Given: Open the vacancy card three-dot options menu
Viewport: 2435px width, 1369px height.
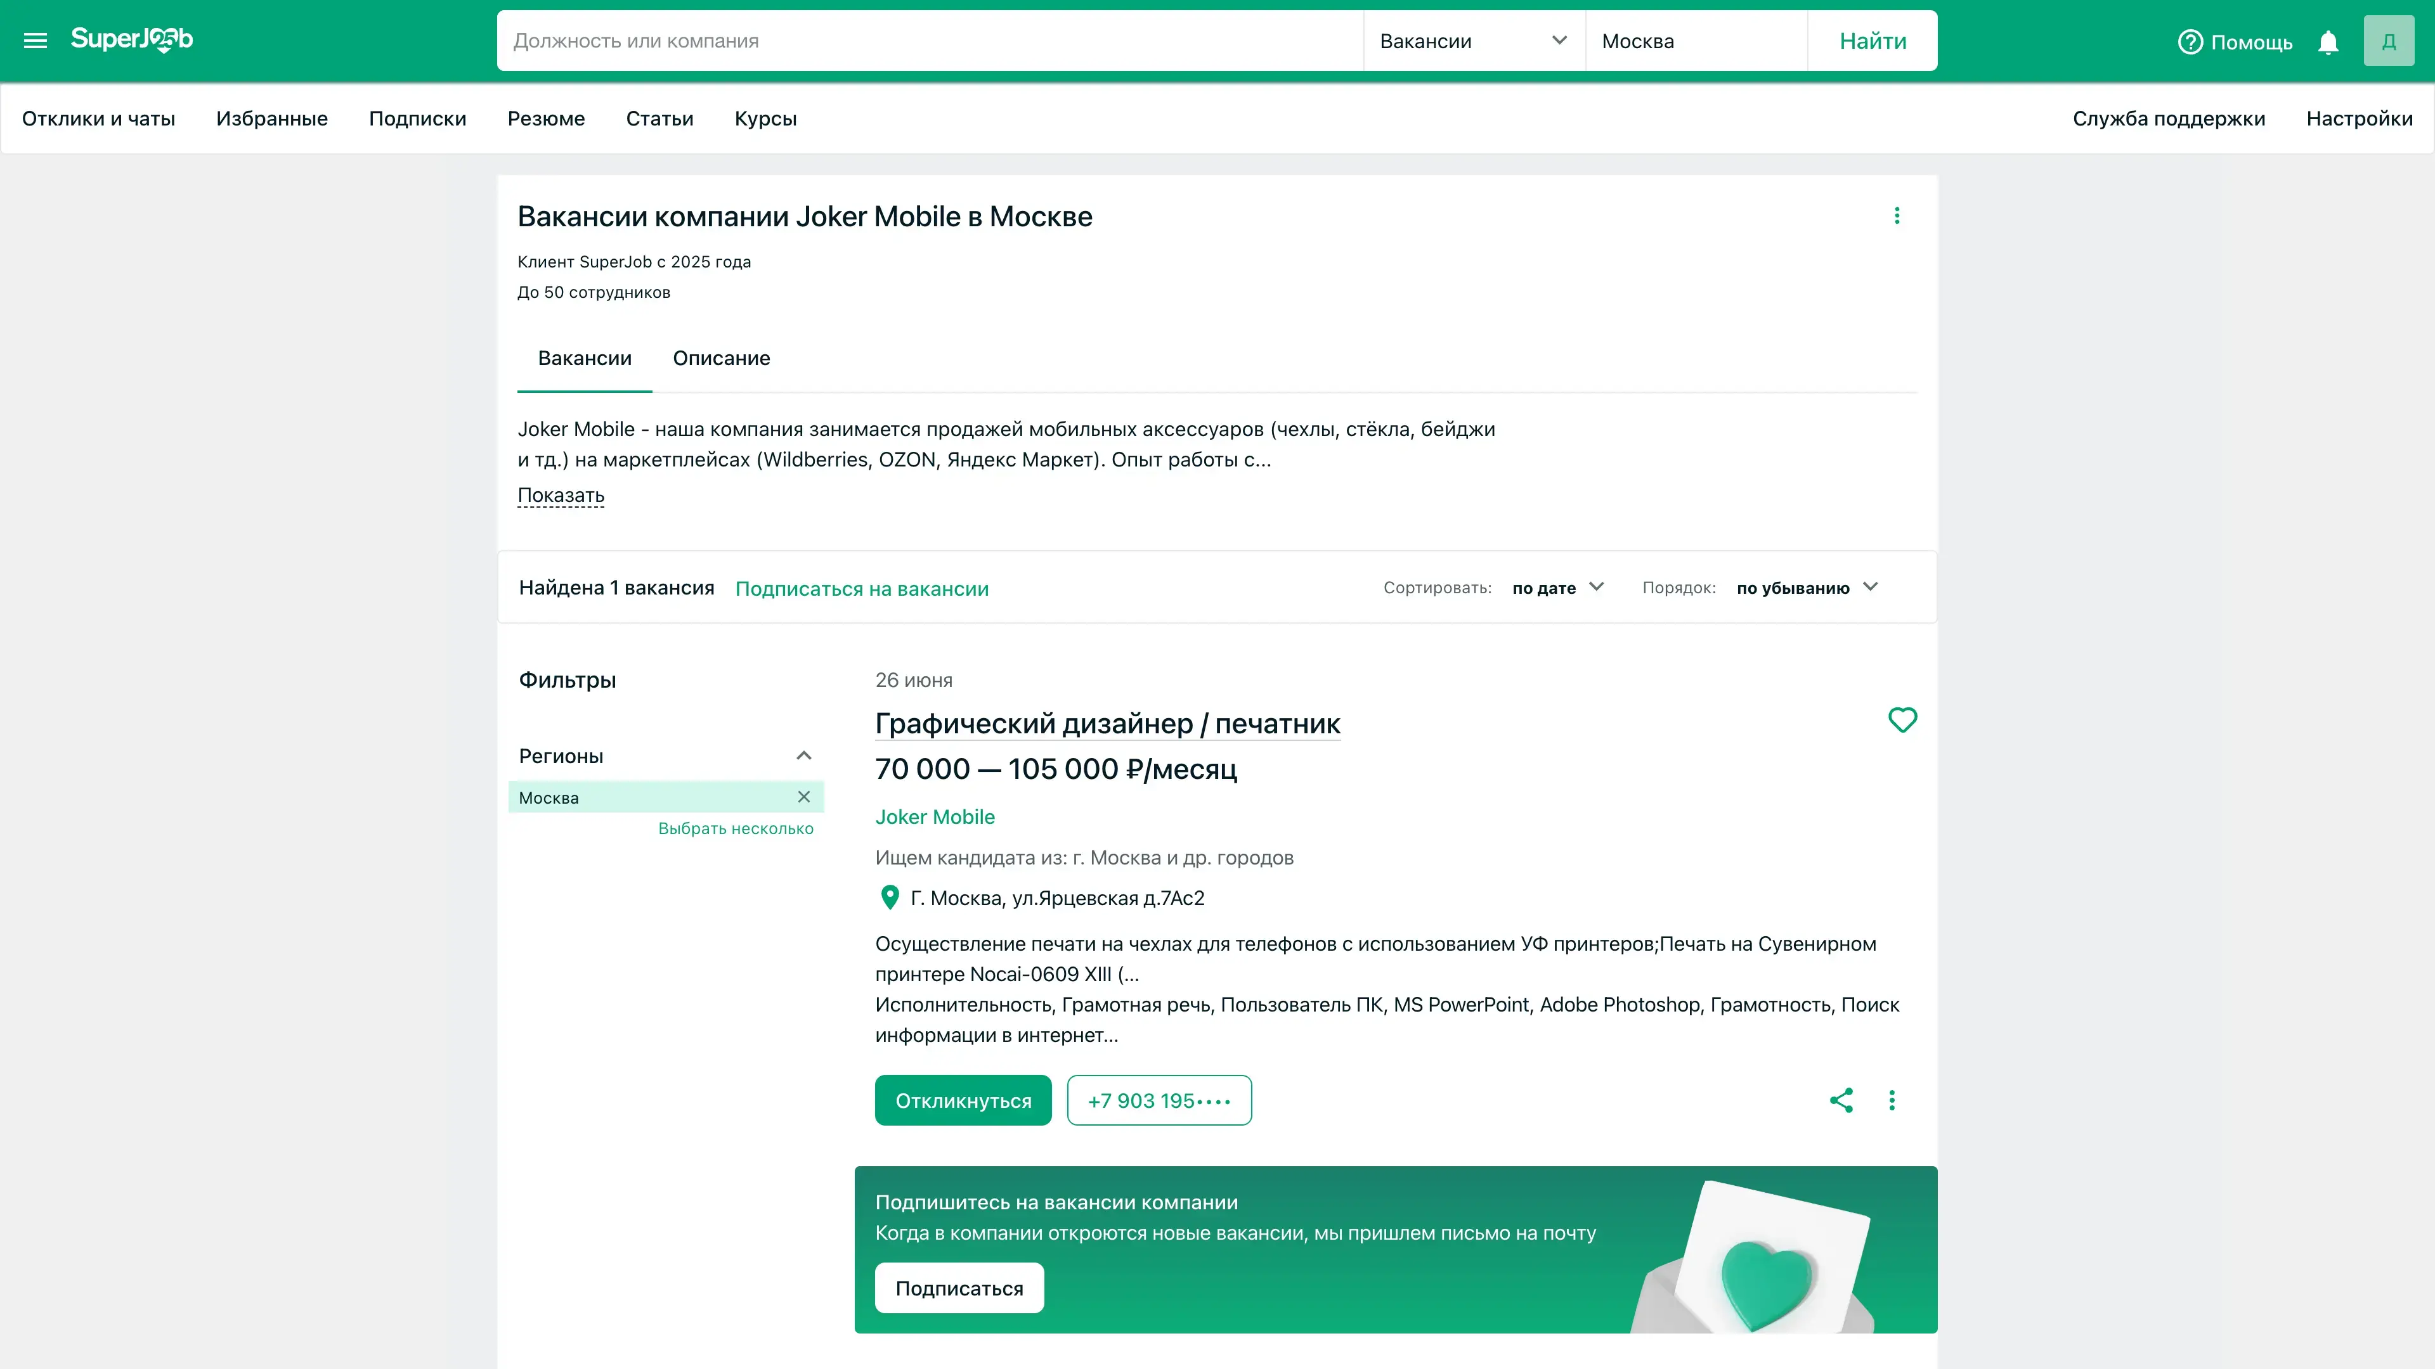Looking at the screenshot, I should (1892, 1100).
